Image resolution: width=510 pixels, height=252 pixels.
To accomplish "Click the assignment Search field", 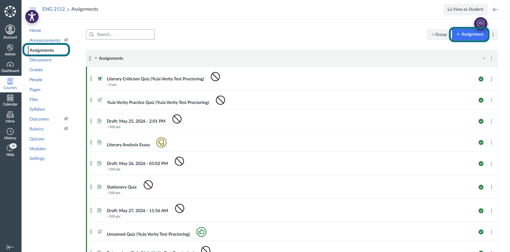I will point(120,35).
